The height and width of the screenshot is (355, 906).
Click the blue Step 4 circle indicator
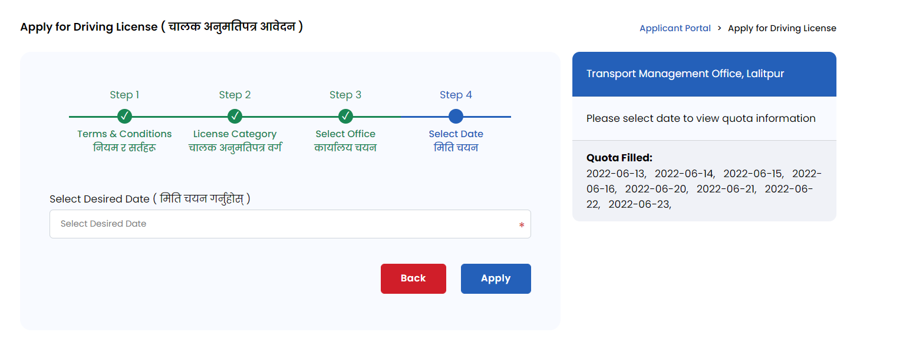[x=456, y=117]
